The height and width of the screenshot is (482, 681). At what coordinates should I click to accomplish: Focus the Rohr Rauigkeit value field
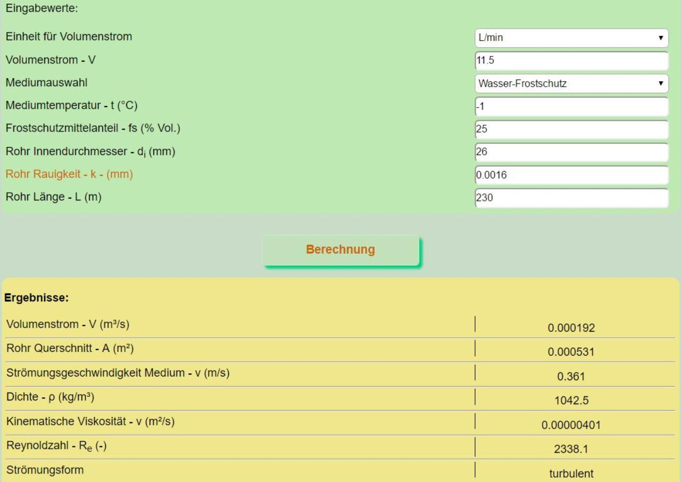571,175
